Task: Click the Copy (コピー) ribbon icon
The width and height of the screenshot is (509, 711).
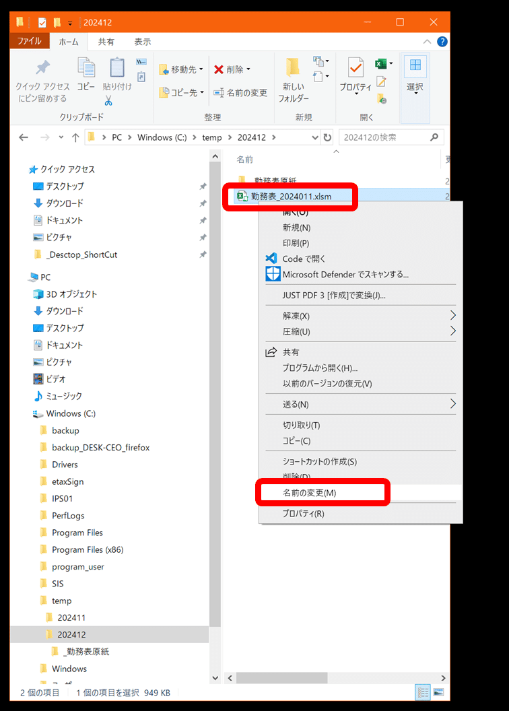Action: click(x=86, y=74)
